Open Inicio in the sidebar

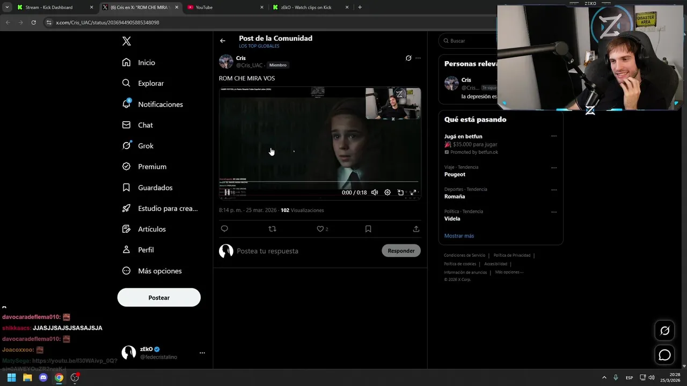coord(138,63)
